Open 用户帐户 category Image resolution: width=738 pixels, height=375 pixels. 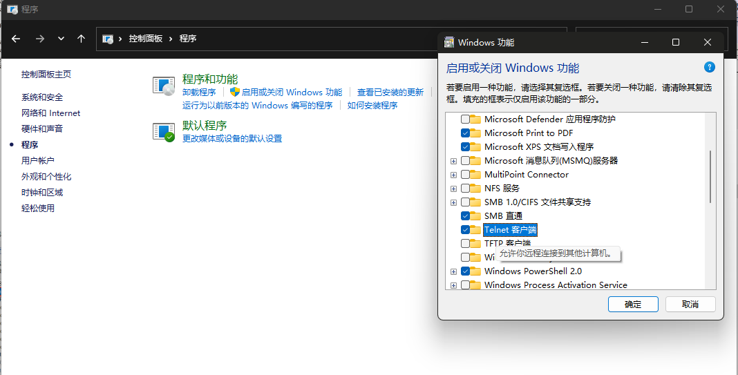pyautogui.click(x=37, y=160)
